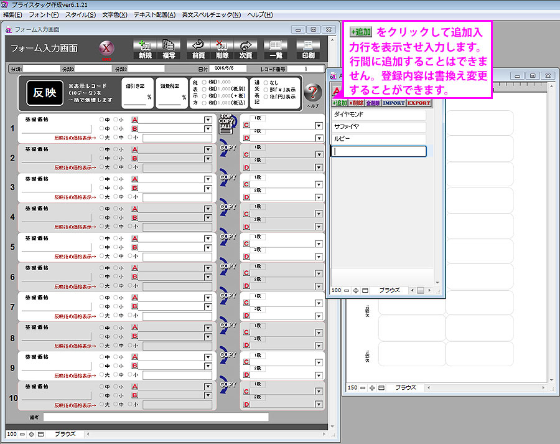Click the 新規 (new record) toolbar icon

pyautogui.click(x=145, y=49)
